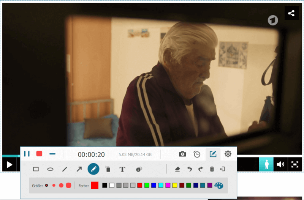Choose the largest brush size
Viewport: 304px width, 200px height.
(x=68, y=185)
